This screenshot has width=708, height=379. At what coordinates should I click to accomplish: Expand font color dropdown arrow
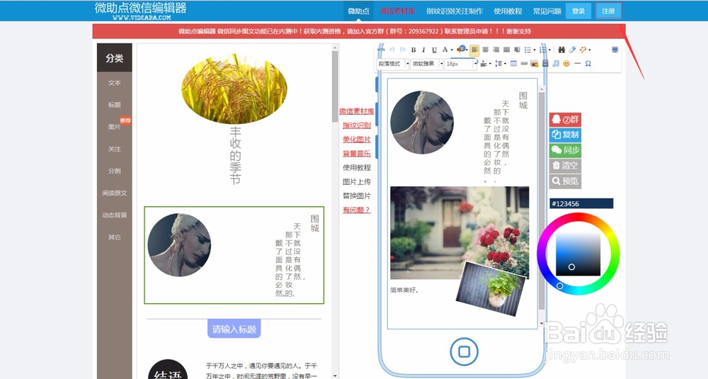coord(452,50)
